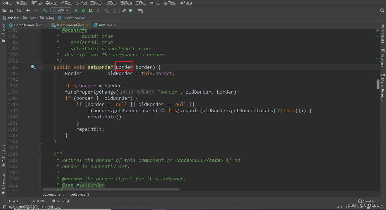Open the 导航(N) menu
The width and height of the screenshot is (386, 210).
(x=51, y=3)
